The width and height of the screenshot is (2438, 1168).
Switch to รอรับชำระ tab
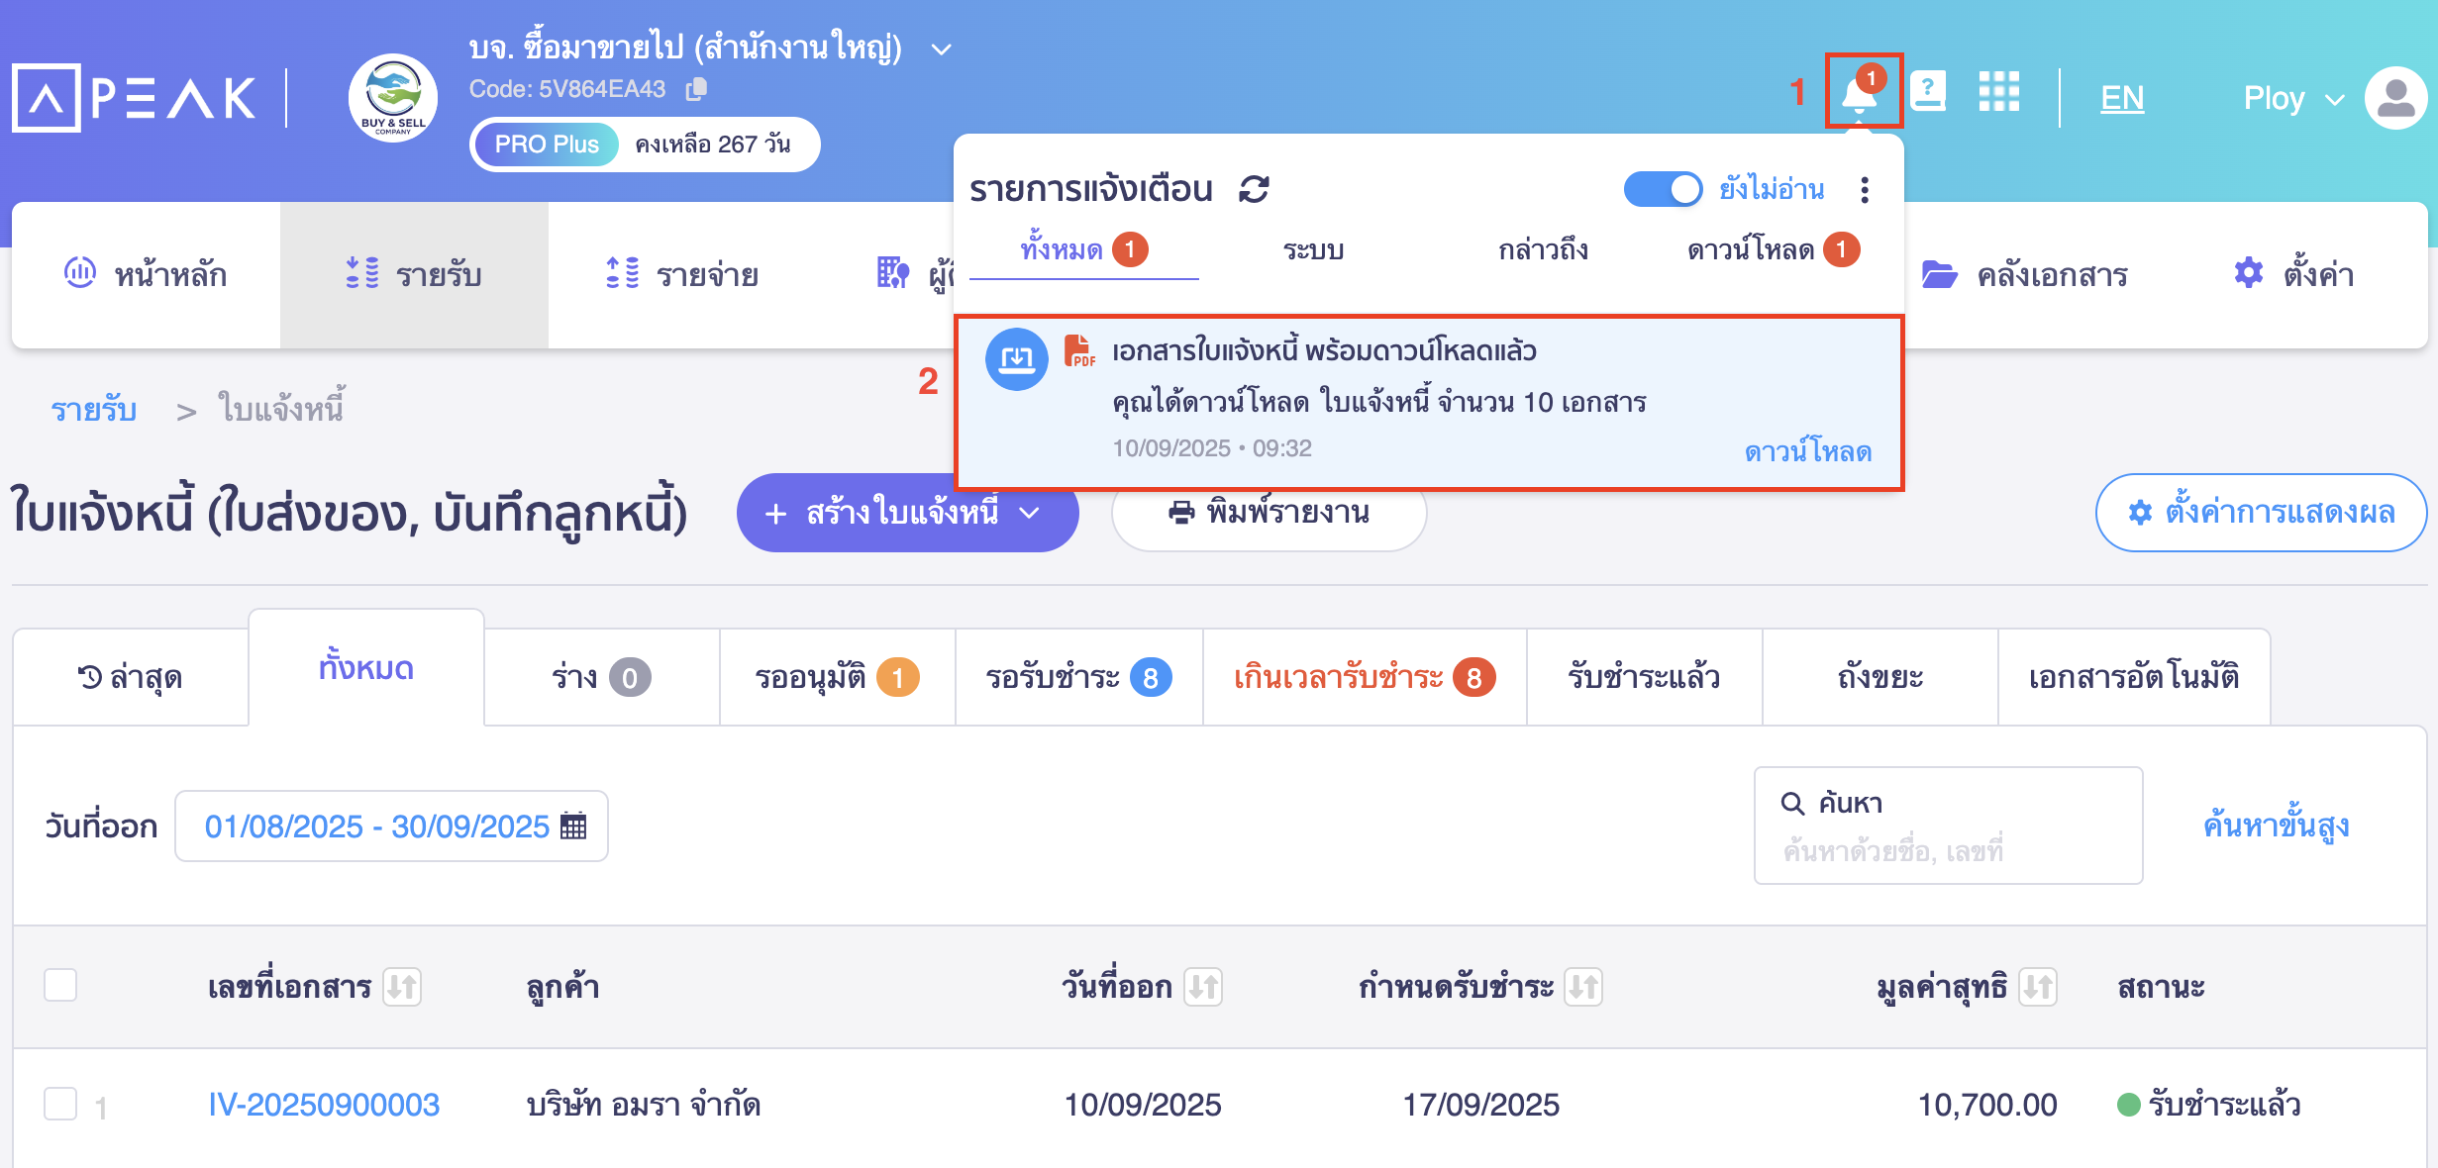click(1078, 677)
